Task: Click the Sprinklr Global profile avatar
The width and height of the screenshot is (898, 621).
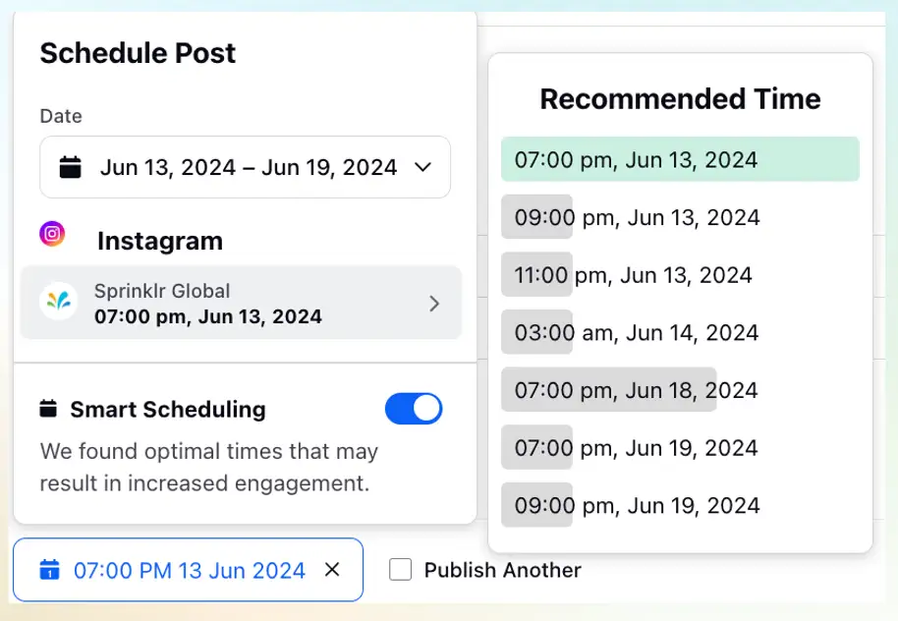Action: [58, 303]
